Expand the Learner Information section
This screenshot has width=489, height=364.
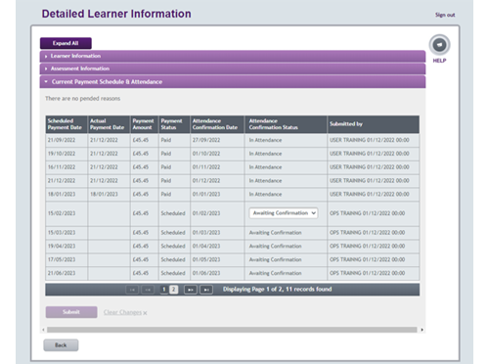pos(233,56)
